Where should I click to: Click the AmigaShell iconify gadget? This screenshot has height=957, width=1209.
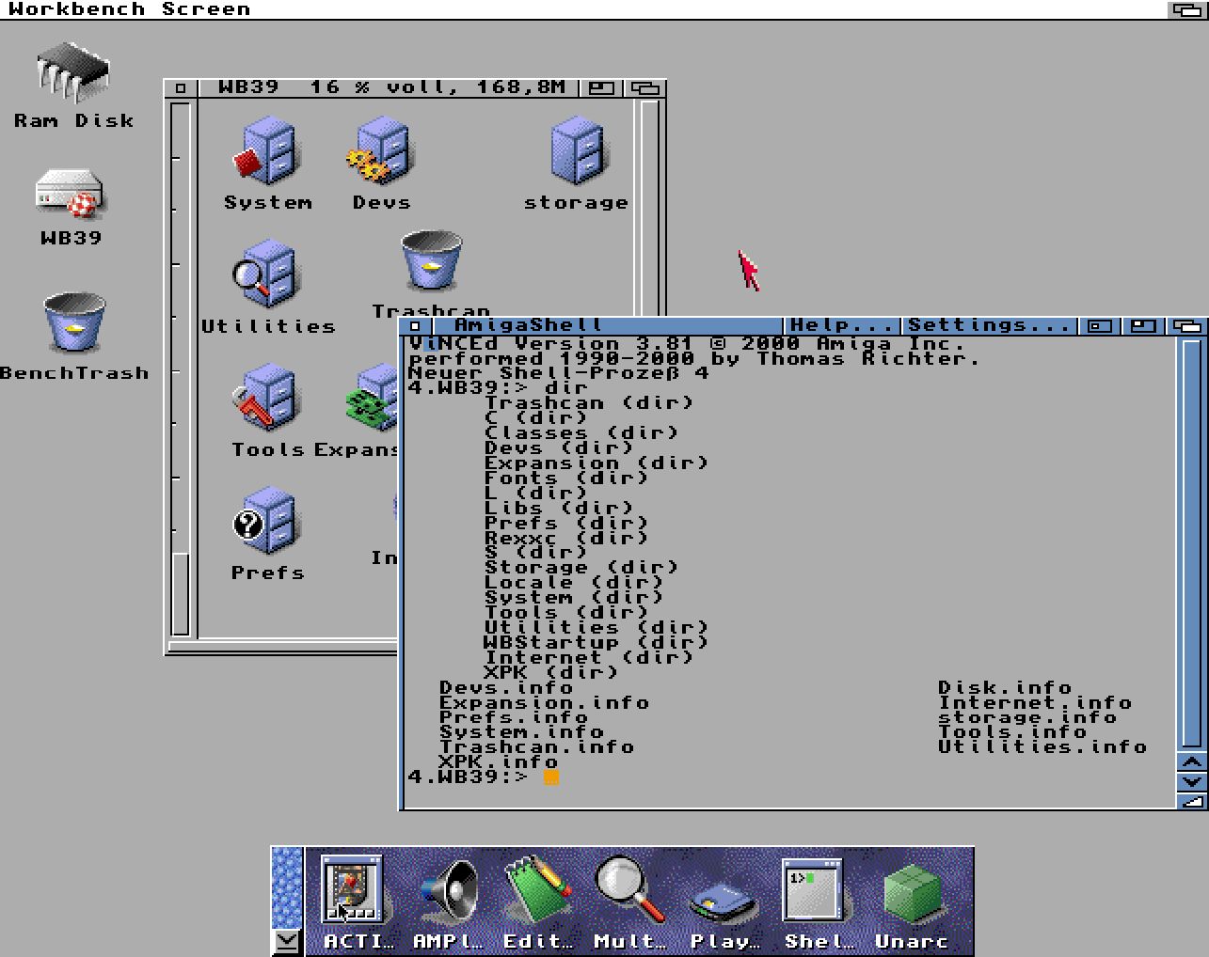[1099, 326]
